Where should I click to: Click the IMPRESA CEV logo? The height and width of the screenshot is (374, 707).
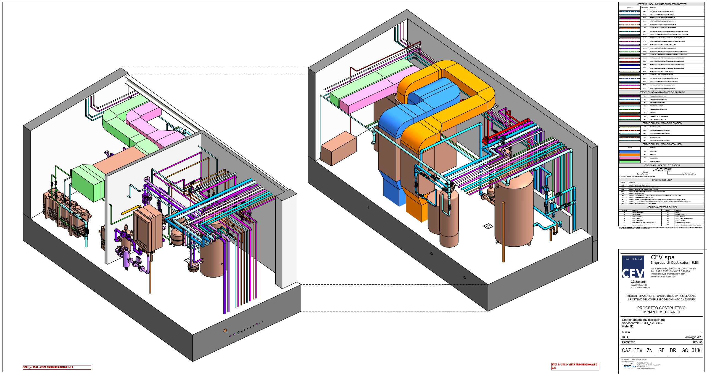633,267
